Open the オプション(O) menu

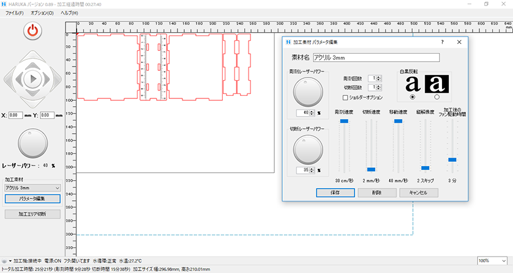[42, 13]
